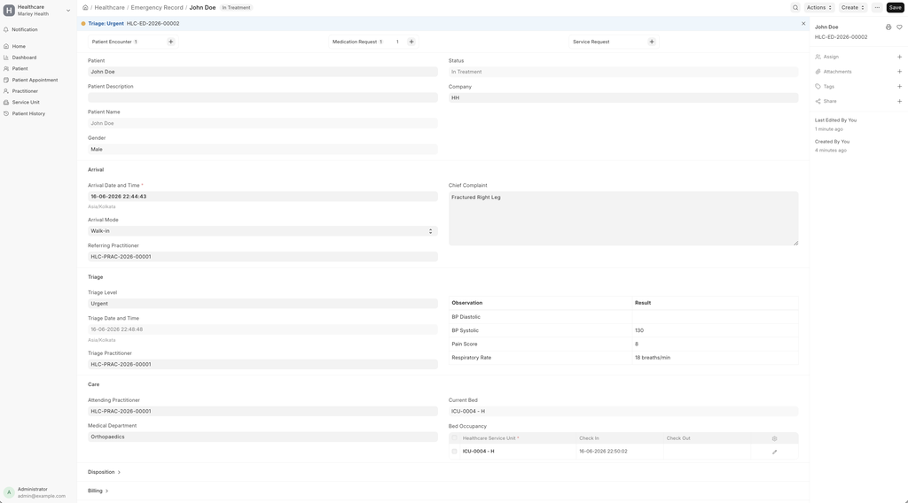The width and height of the screenshot is (908, 503).
Task: Add an assignment using Assign plus
Action: tap(899, 57)
